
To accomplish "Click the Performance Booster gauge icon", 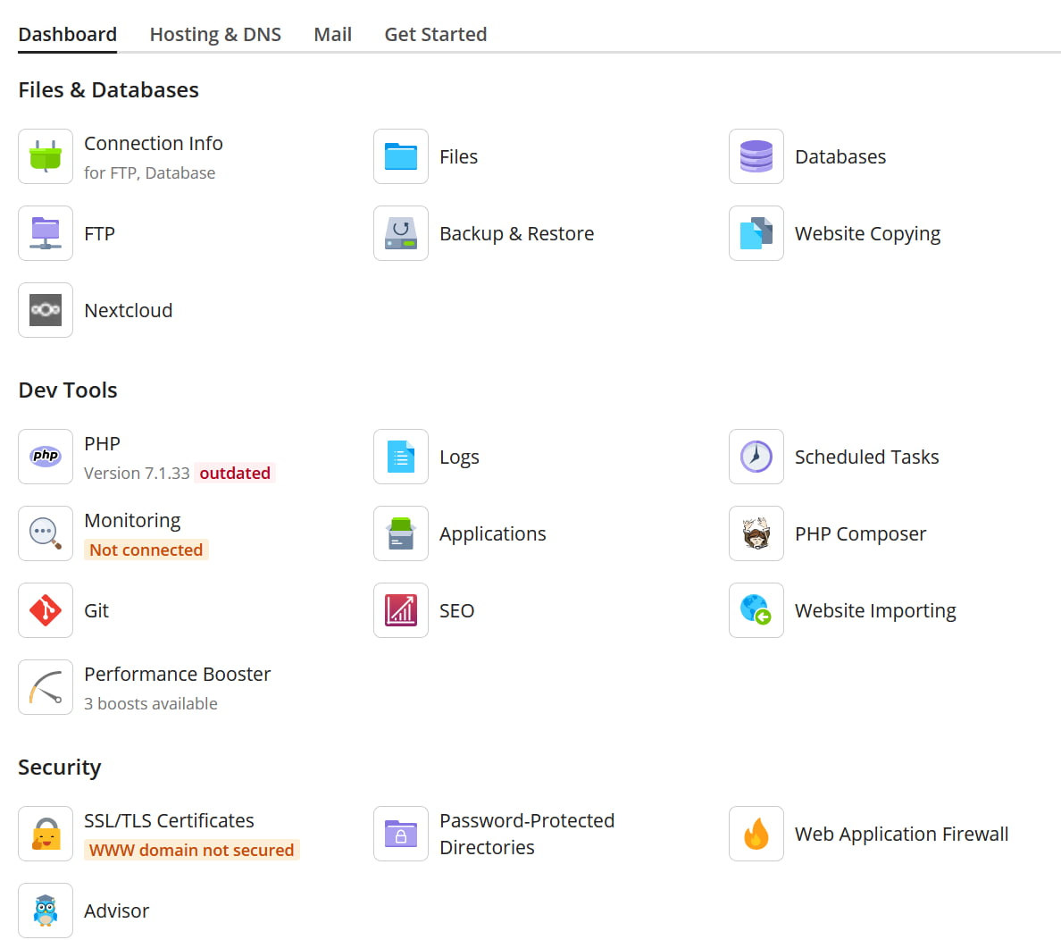I will pos(46,687).
